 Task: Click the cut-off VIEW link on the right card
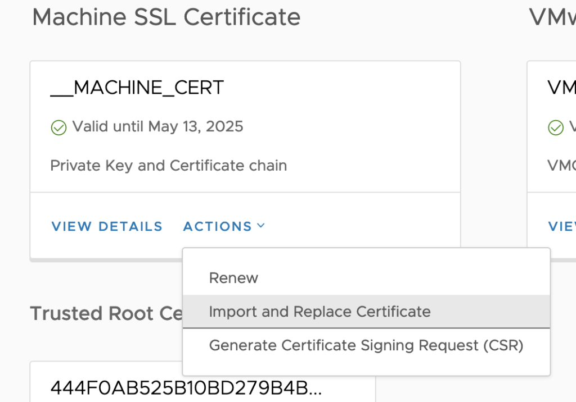561,226
